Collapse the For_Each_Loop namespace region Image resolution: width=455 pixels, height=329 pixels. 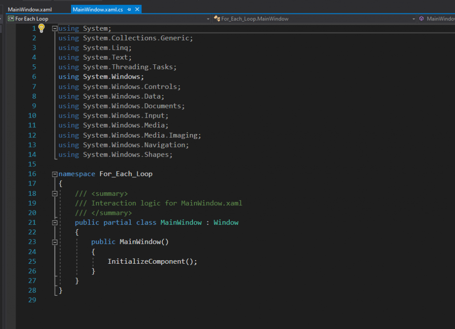(54, 174)
